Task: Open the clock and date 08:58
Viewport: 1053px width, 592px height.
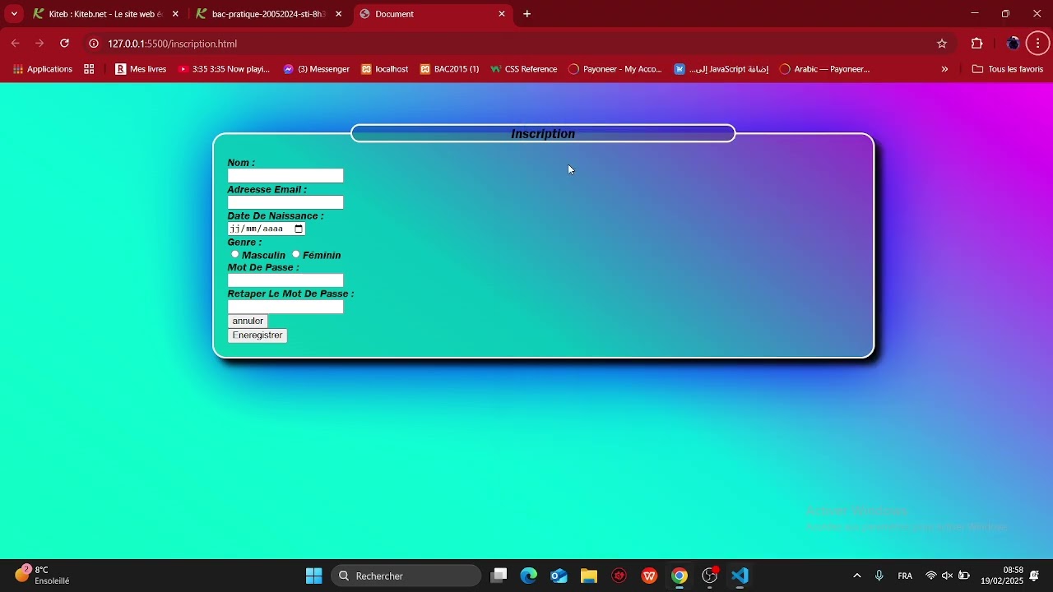Action: click(x=1002, y=576)
